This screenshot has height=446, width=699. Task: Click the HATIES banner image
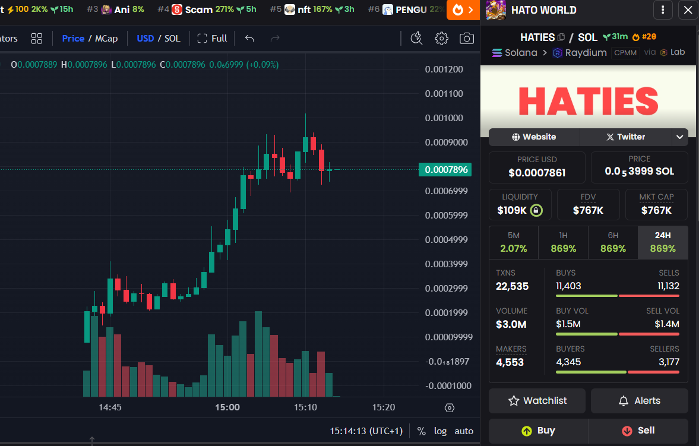pos(589,101)
